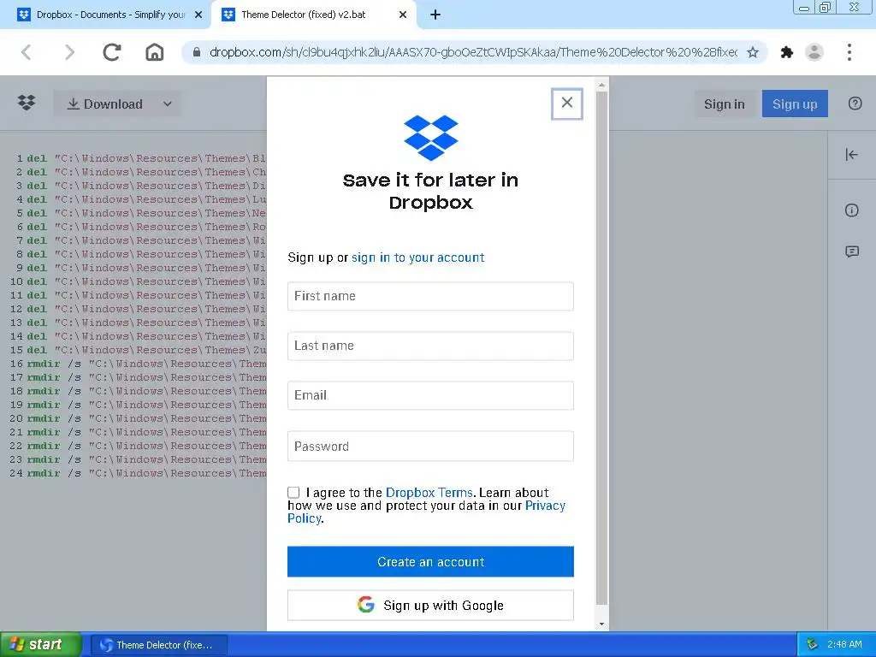Open the Privacy Policy link
This screenshot has height=657, width=876.
(x=545, y=506)
